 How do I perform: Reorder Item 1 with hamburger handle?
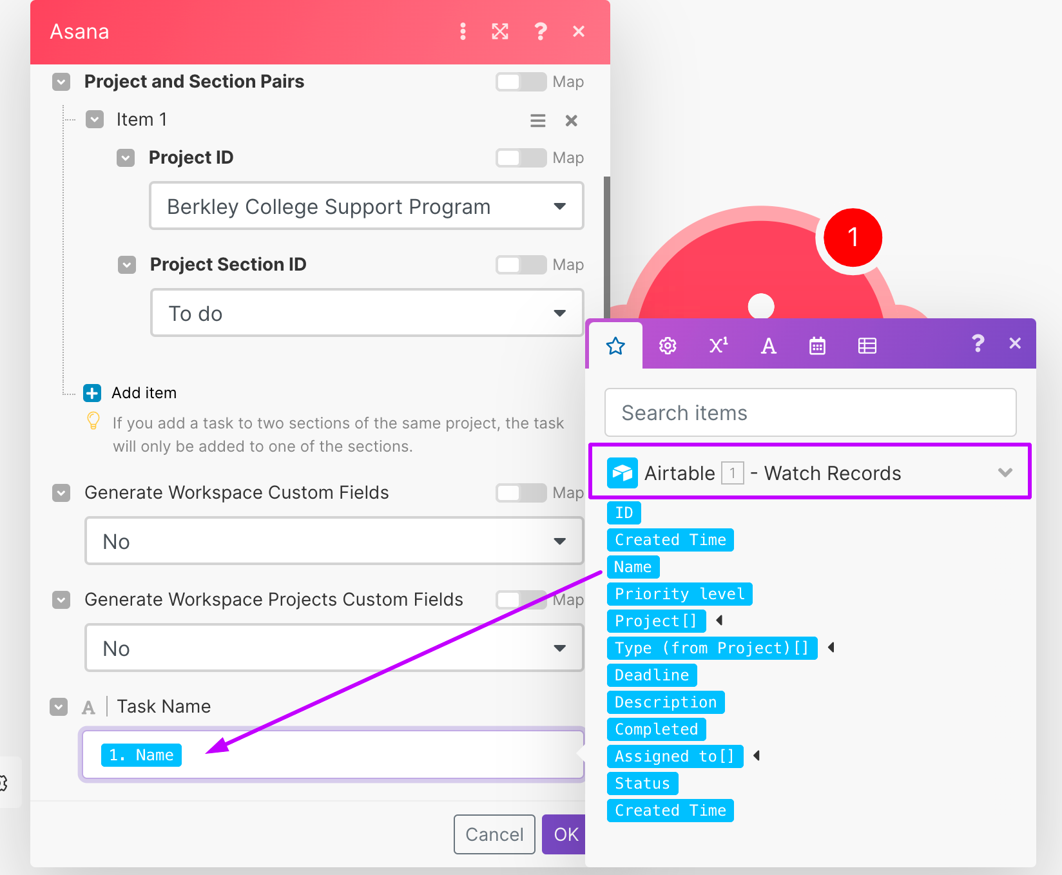pos(537,120)
